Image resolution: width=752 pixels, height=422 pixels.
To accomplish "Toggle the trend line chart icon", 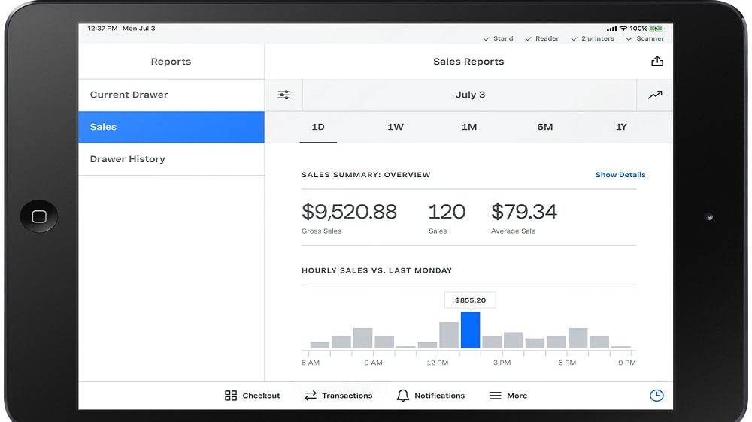I will (x=655, y=95).
